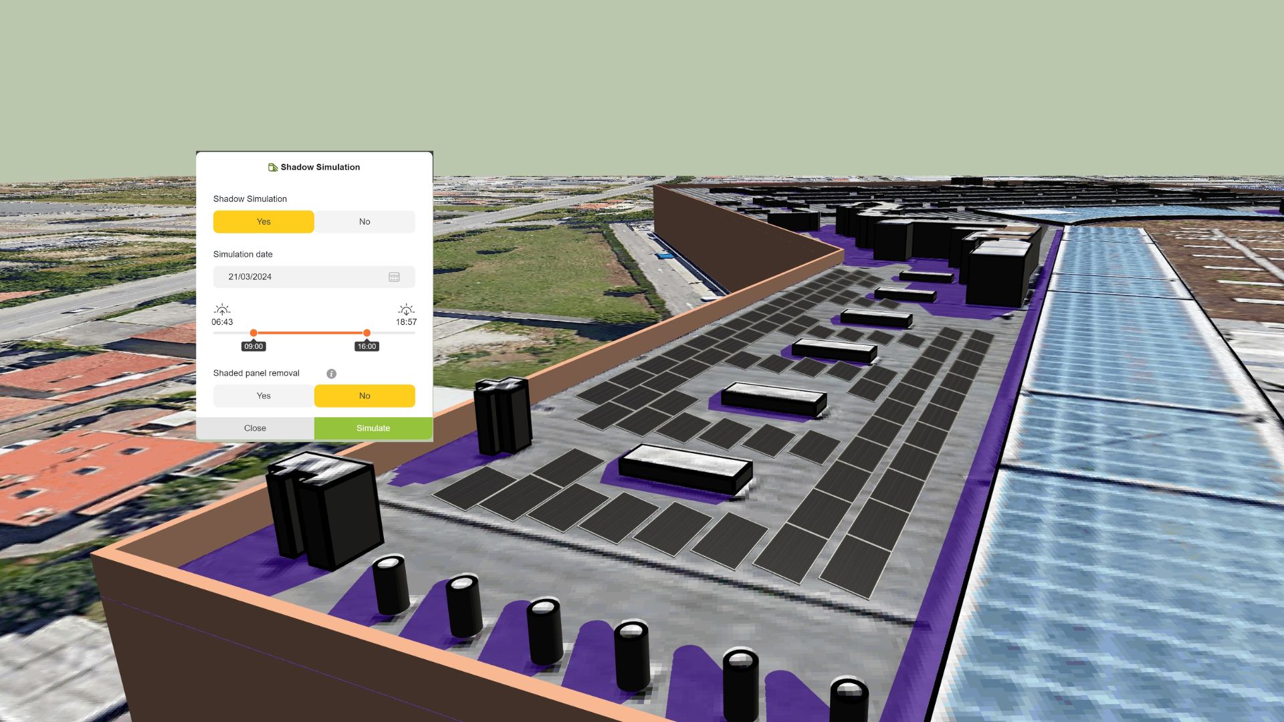Disable Shadow Simulation with No
This screenshot has width=1284, height=722.
364,222
